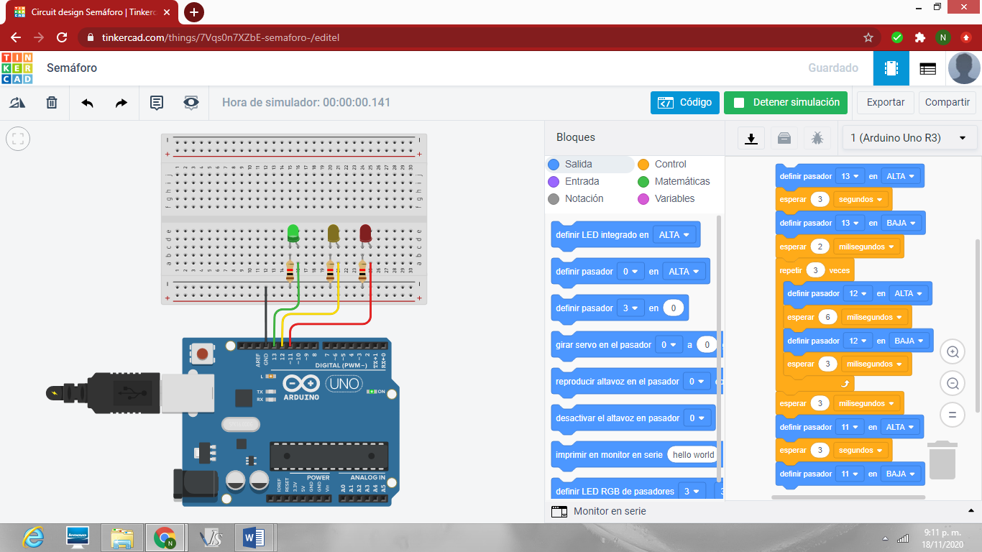Change 'segundos' dropdown in esperar 3 block

click(x=861, y=198)
